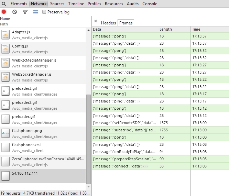The width and height of the screenshot is (229, 196).
Task: Enable the Preserve log checkbox
Action: click(x=44, y=12)
